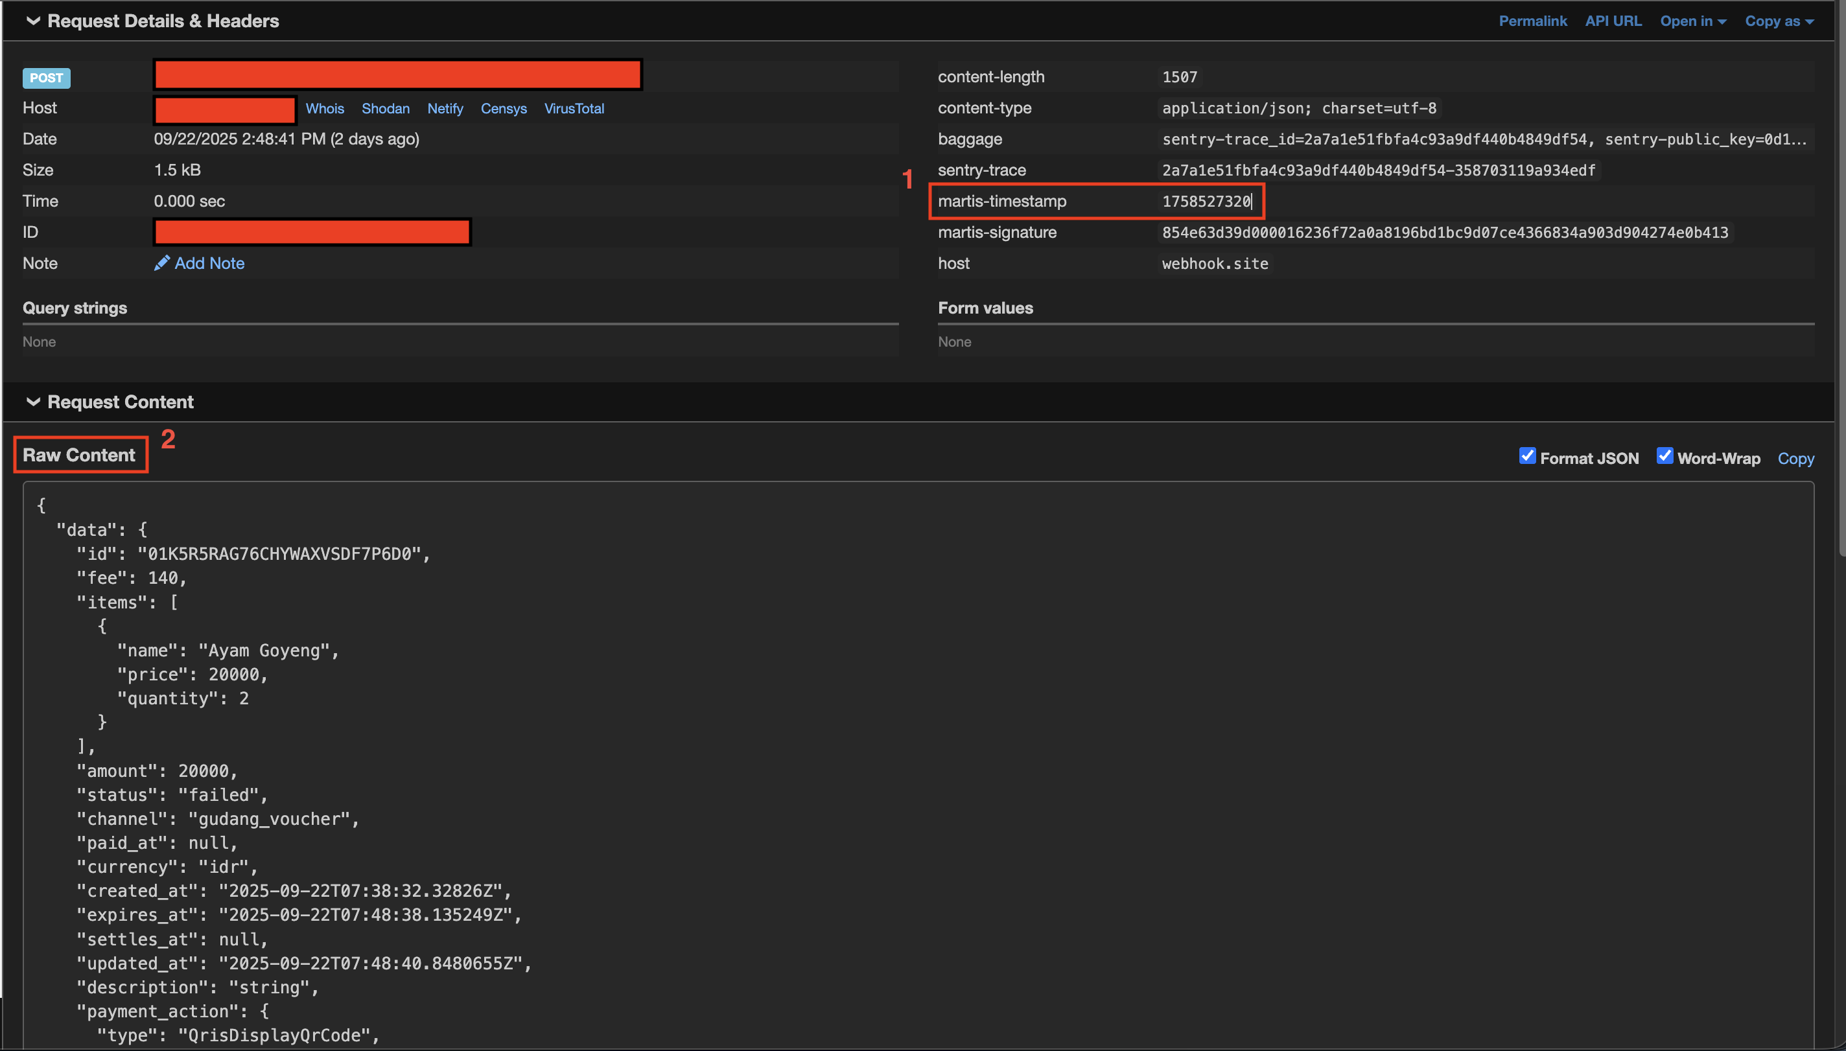Collapse the Request Details & Headers section

(x=32, y=21)
